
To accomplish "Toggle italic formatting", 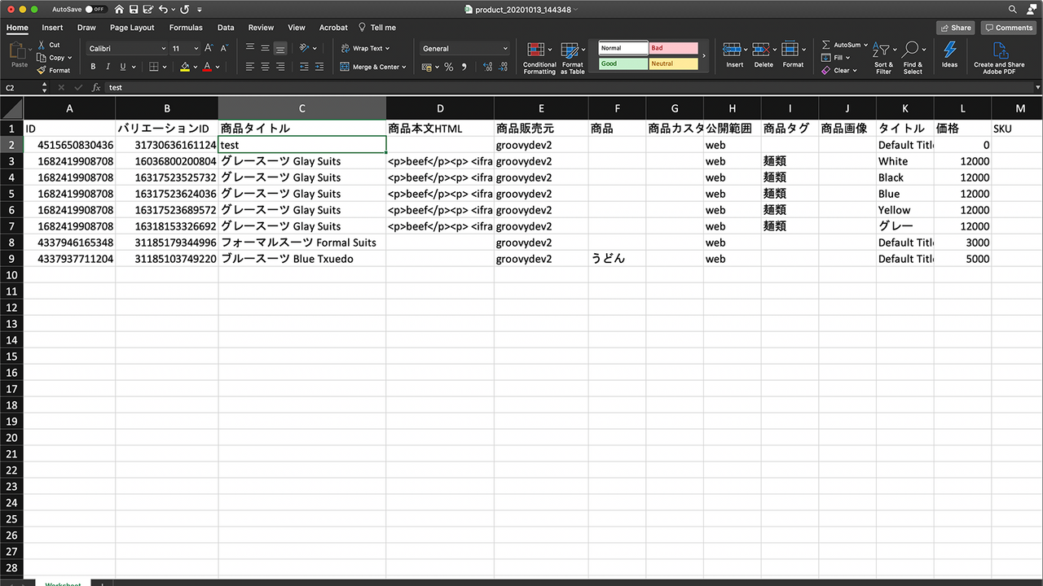I will click(108, 67).
